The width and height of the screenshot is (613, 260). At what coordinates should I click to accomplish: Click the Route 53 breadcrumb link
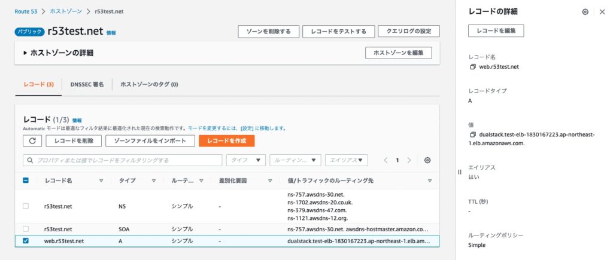click(x=26, y=11)
